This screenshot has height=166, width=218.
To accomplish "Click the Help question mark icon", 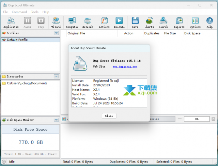I will pos(209,21).
